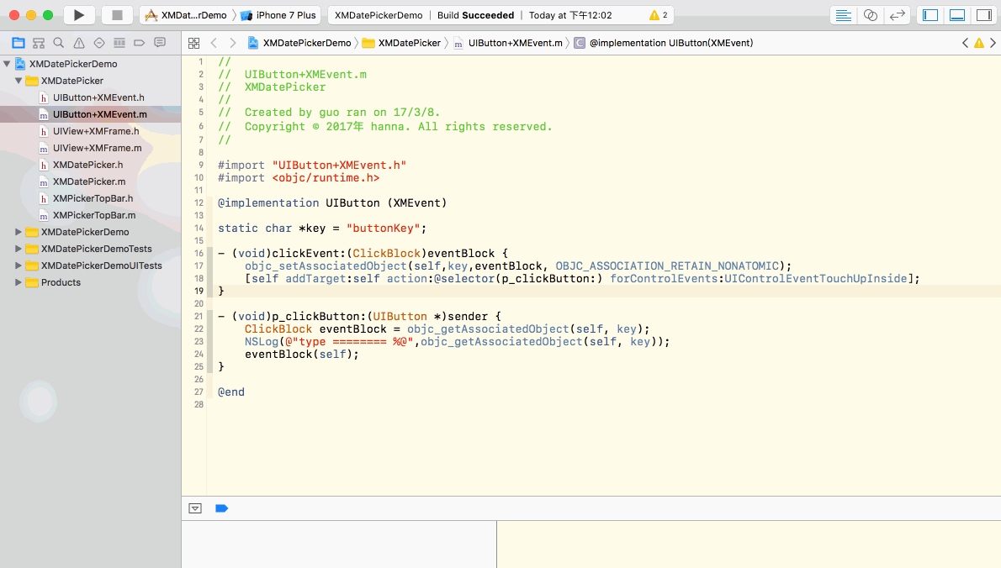Click the NSLog code line
This screenshot has height=568, width=1001.
click(x=457, y=342)
